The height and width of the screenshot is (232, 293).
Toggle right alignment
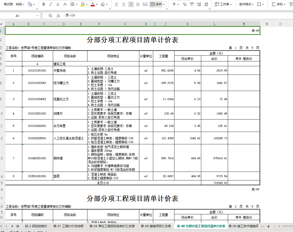(x=131, y=4)
